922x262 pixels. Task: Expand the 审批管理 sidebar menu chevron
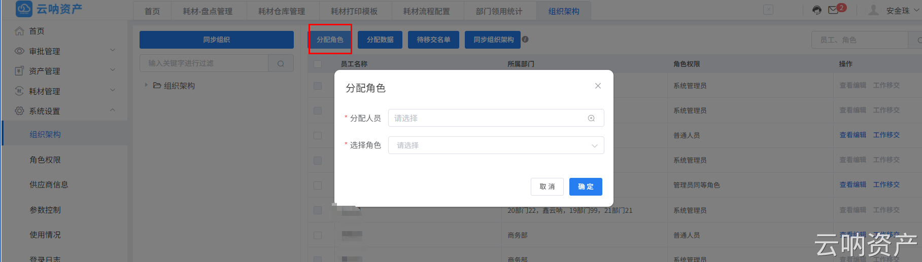113,50
